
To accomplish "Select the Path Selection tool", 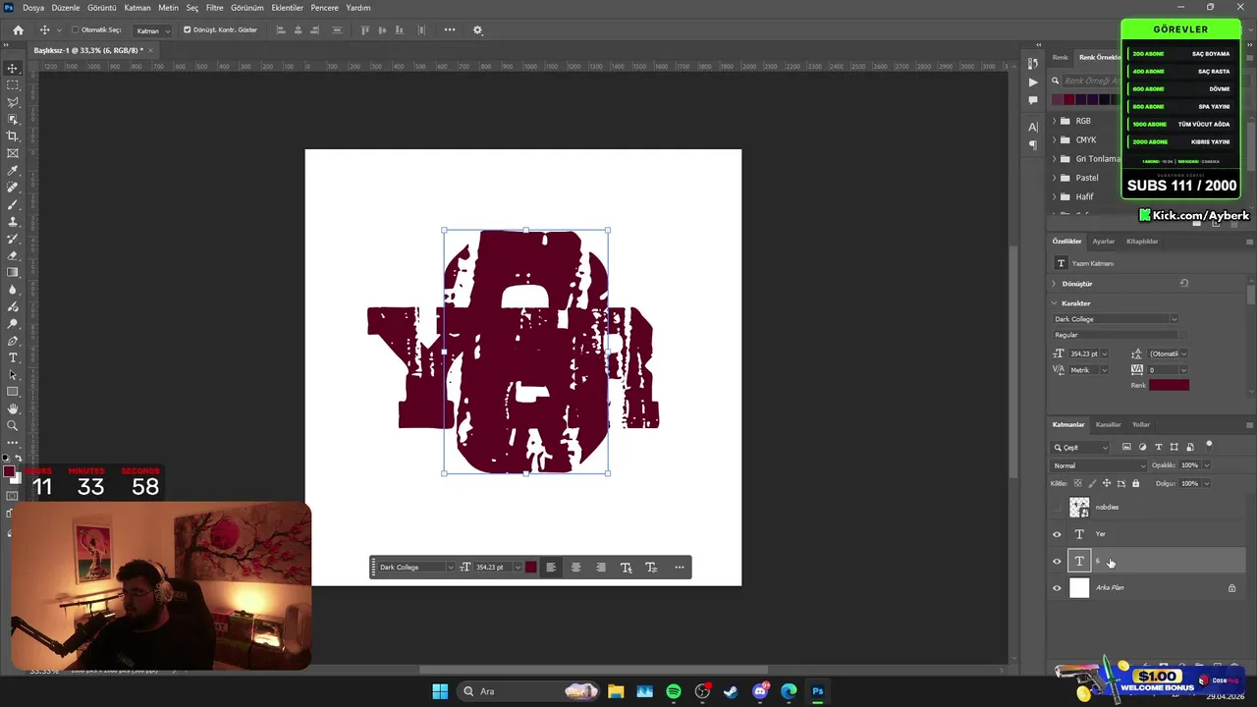I will coord(13,375).
